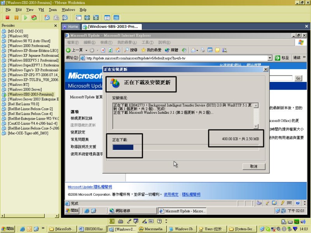
Task: Click the guest taskbar Network Connections (網路連線) button
Action: (x=133, y=211)
